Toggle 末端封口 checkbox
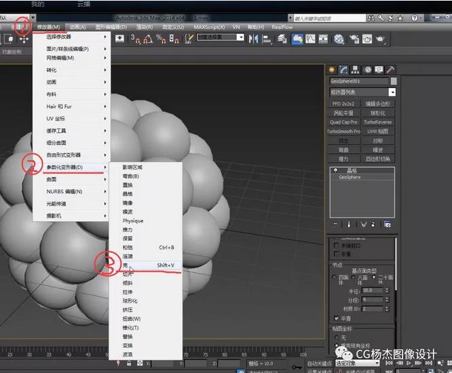 (336, 245)
